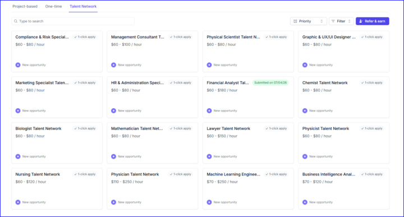Viewport: 404px width, 217px height.
Task: Click 1-click apply on Nursing Talent Network card
Action: click(85, 174)
